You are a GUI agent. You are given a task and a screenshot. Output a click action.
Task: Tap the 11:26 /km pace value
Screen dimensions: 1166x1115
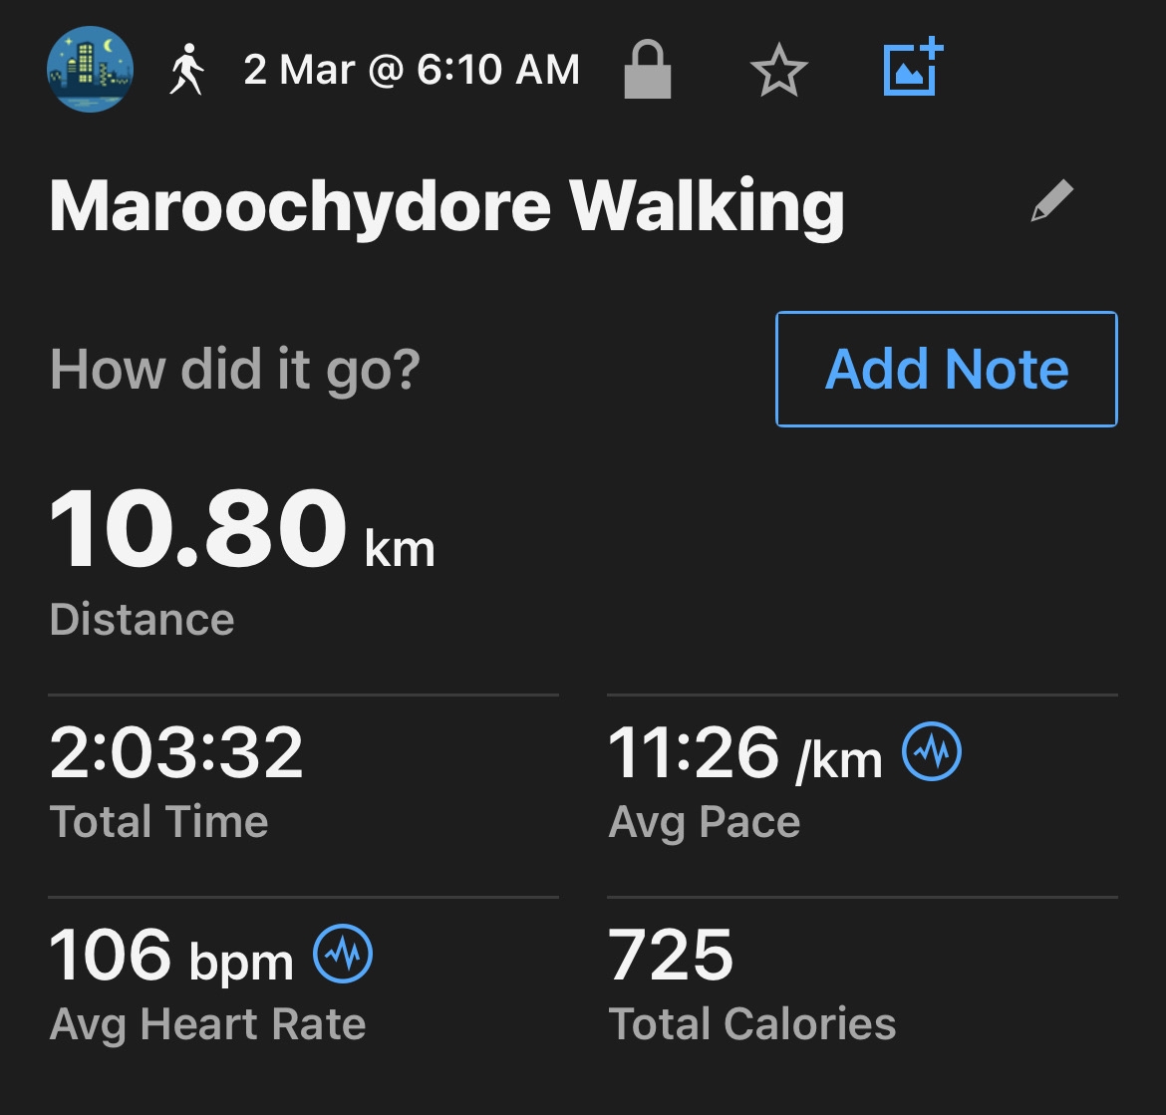pos(744,753)
